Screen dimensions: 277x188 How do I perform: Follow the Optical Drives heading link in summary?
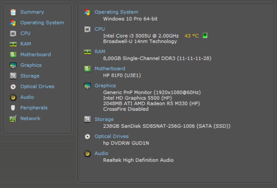pos(111,136)
